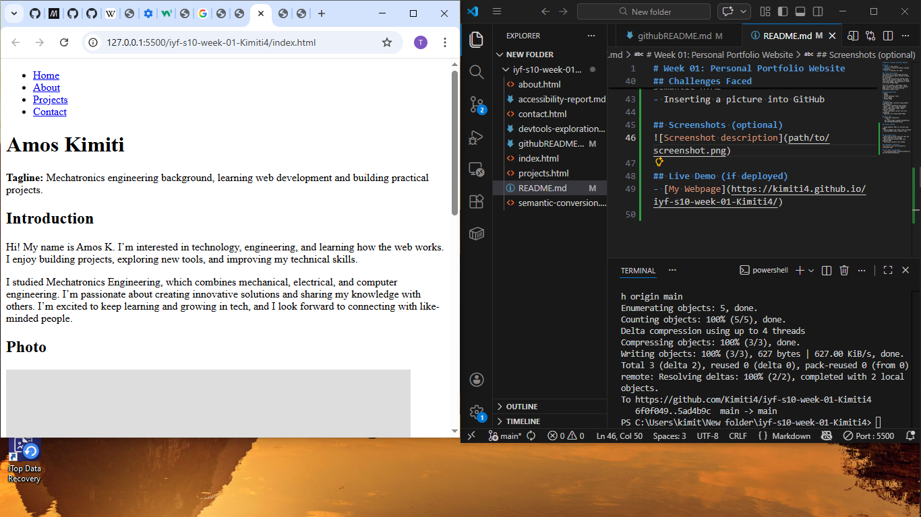Click Port : 5500 in status bar
The image size is (921, 517).
pyautogui.click(x=868, y=436)
